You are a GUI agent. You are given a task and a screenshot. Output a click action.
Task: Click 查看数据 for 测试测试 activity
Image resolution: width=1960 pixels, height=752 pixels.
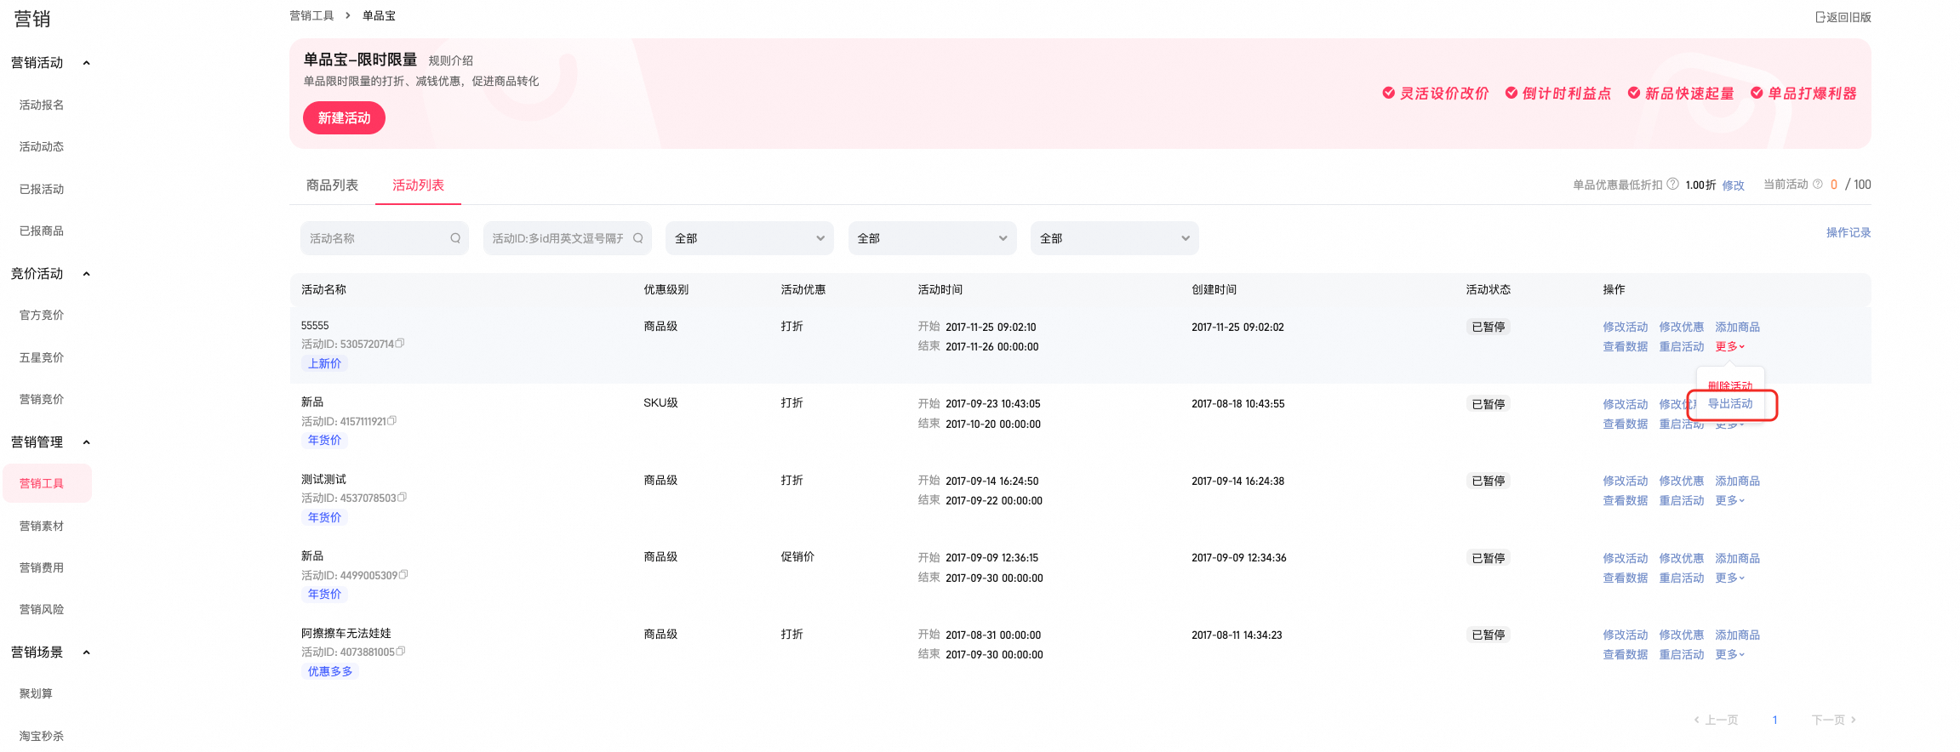(x=1626, y=500)
